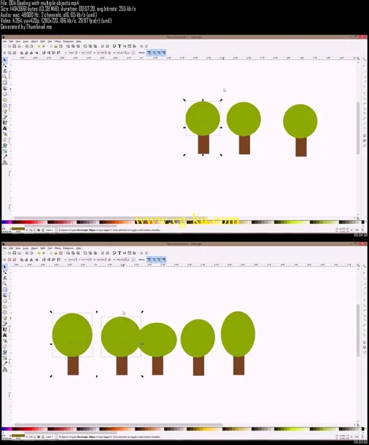Select the Gradient tool in five-tree frame
369x445 pixels.
pyautogui.click(x=5, y=358)
